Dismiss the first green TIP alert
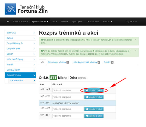This screenshot has width=146, height=127. tap(136, 40)
